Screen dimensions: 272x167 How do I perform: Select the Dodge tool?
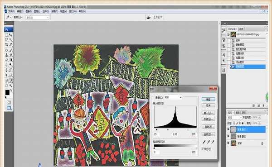[10, 65]
